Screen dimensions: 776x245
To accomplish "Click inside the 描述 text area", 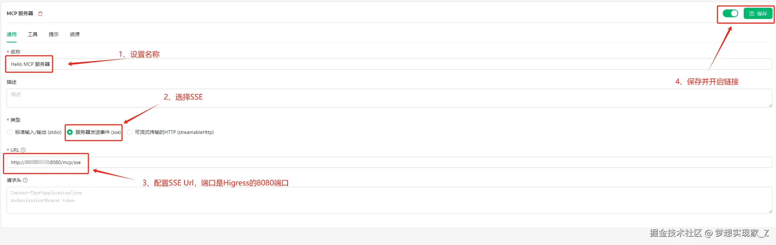I will pos(386,98).
